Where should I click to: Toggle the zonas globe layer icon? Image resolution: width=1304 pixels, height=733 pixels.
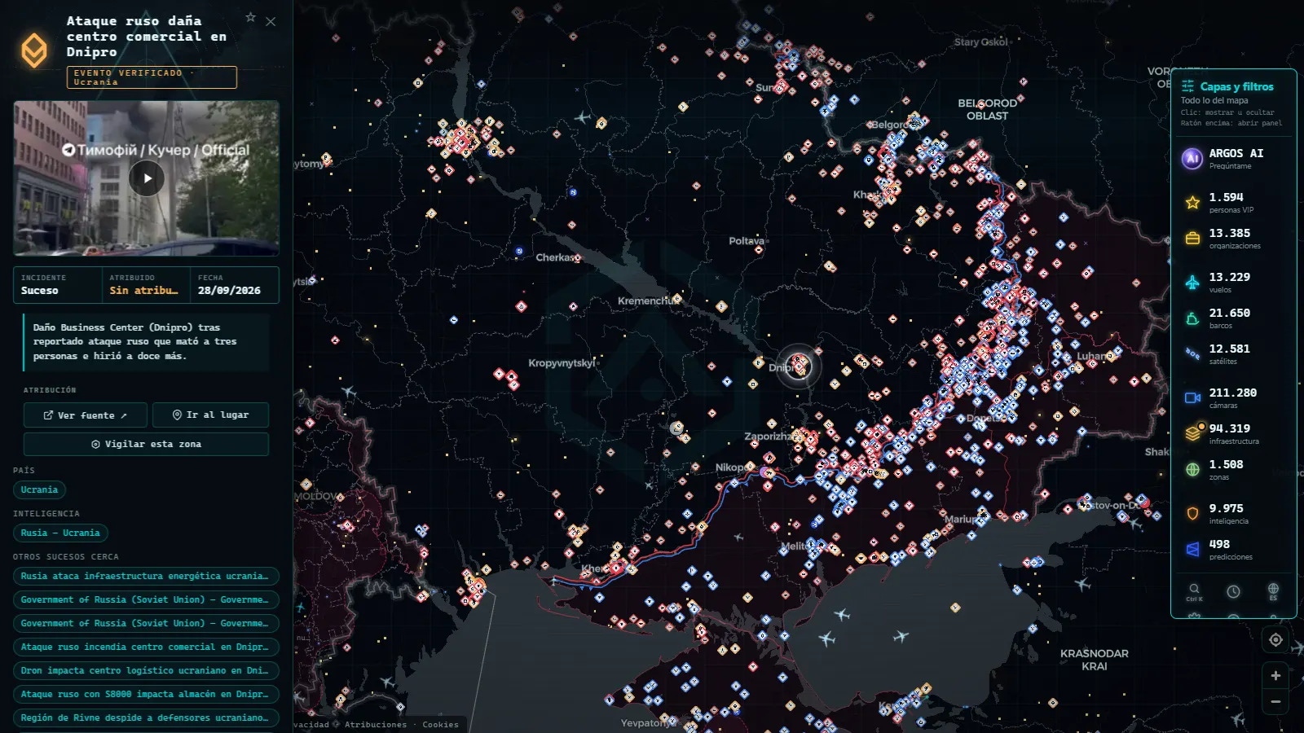click(1192, 469)
